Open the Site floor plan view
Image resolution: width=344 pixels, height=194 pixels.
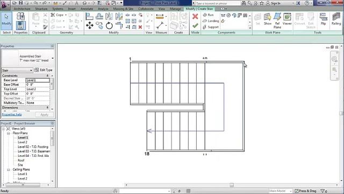pos(20,165)
